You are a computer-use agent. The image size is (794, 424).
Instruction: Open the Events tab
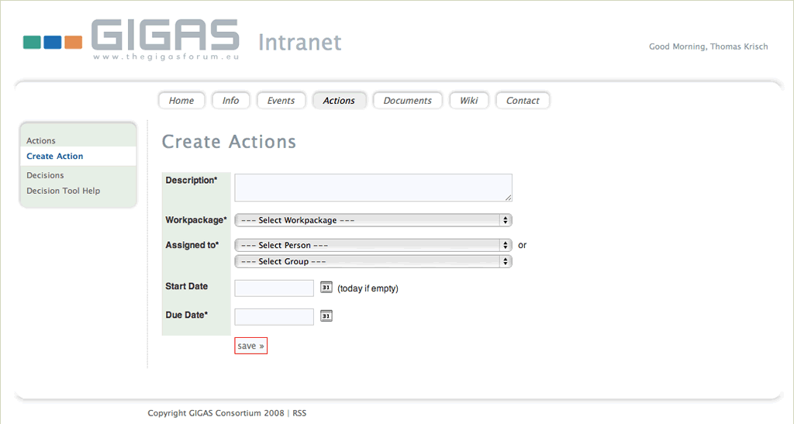[x=281, y=101]
